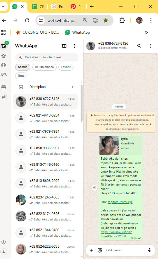Switch to the Fre browser tab
Screen dimensions: 158x259
(x=58, y=6)
